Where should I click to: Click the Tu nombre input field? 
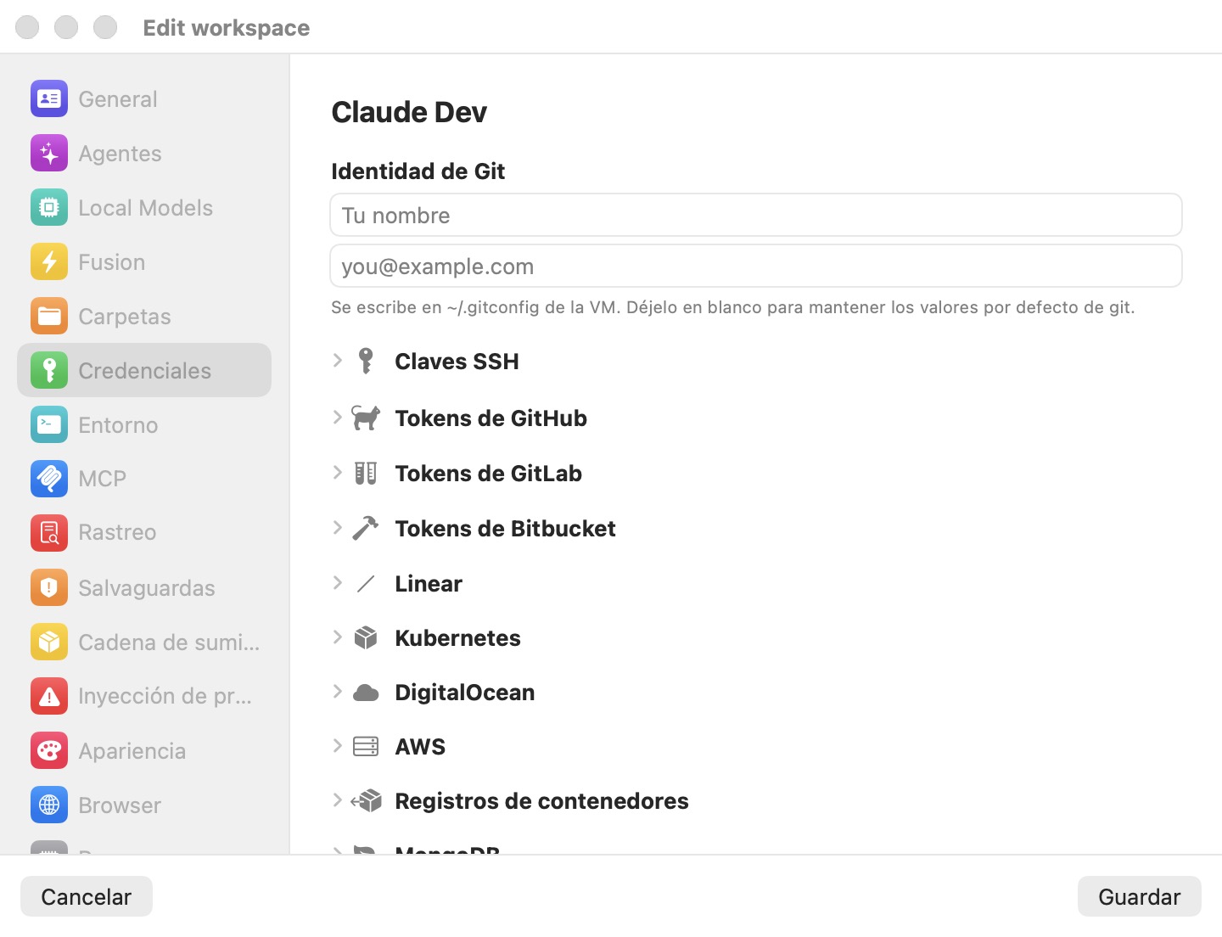point(756,215)
